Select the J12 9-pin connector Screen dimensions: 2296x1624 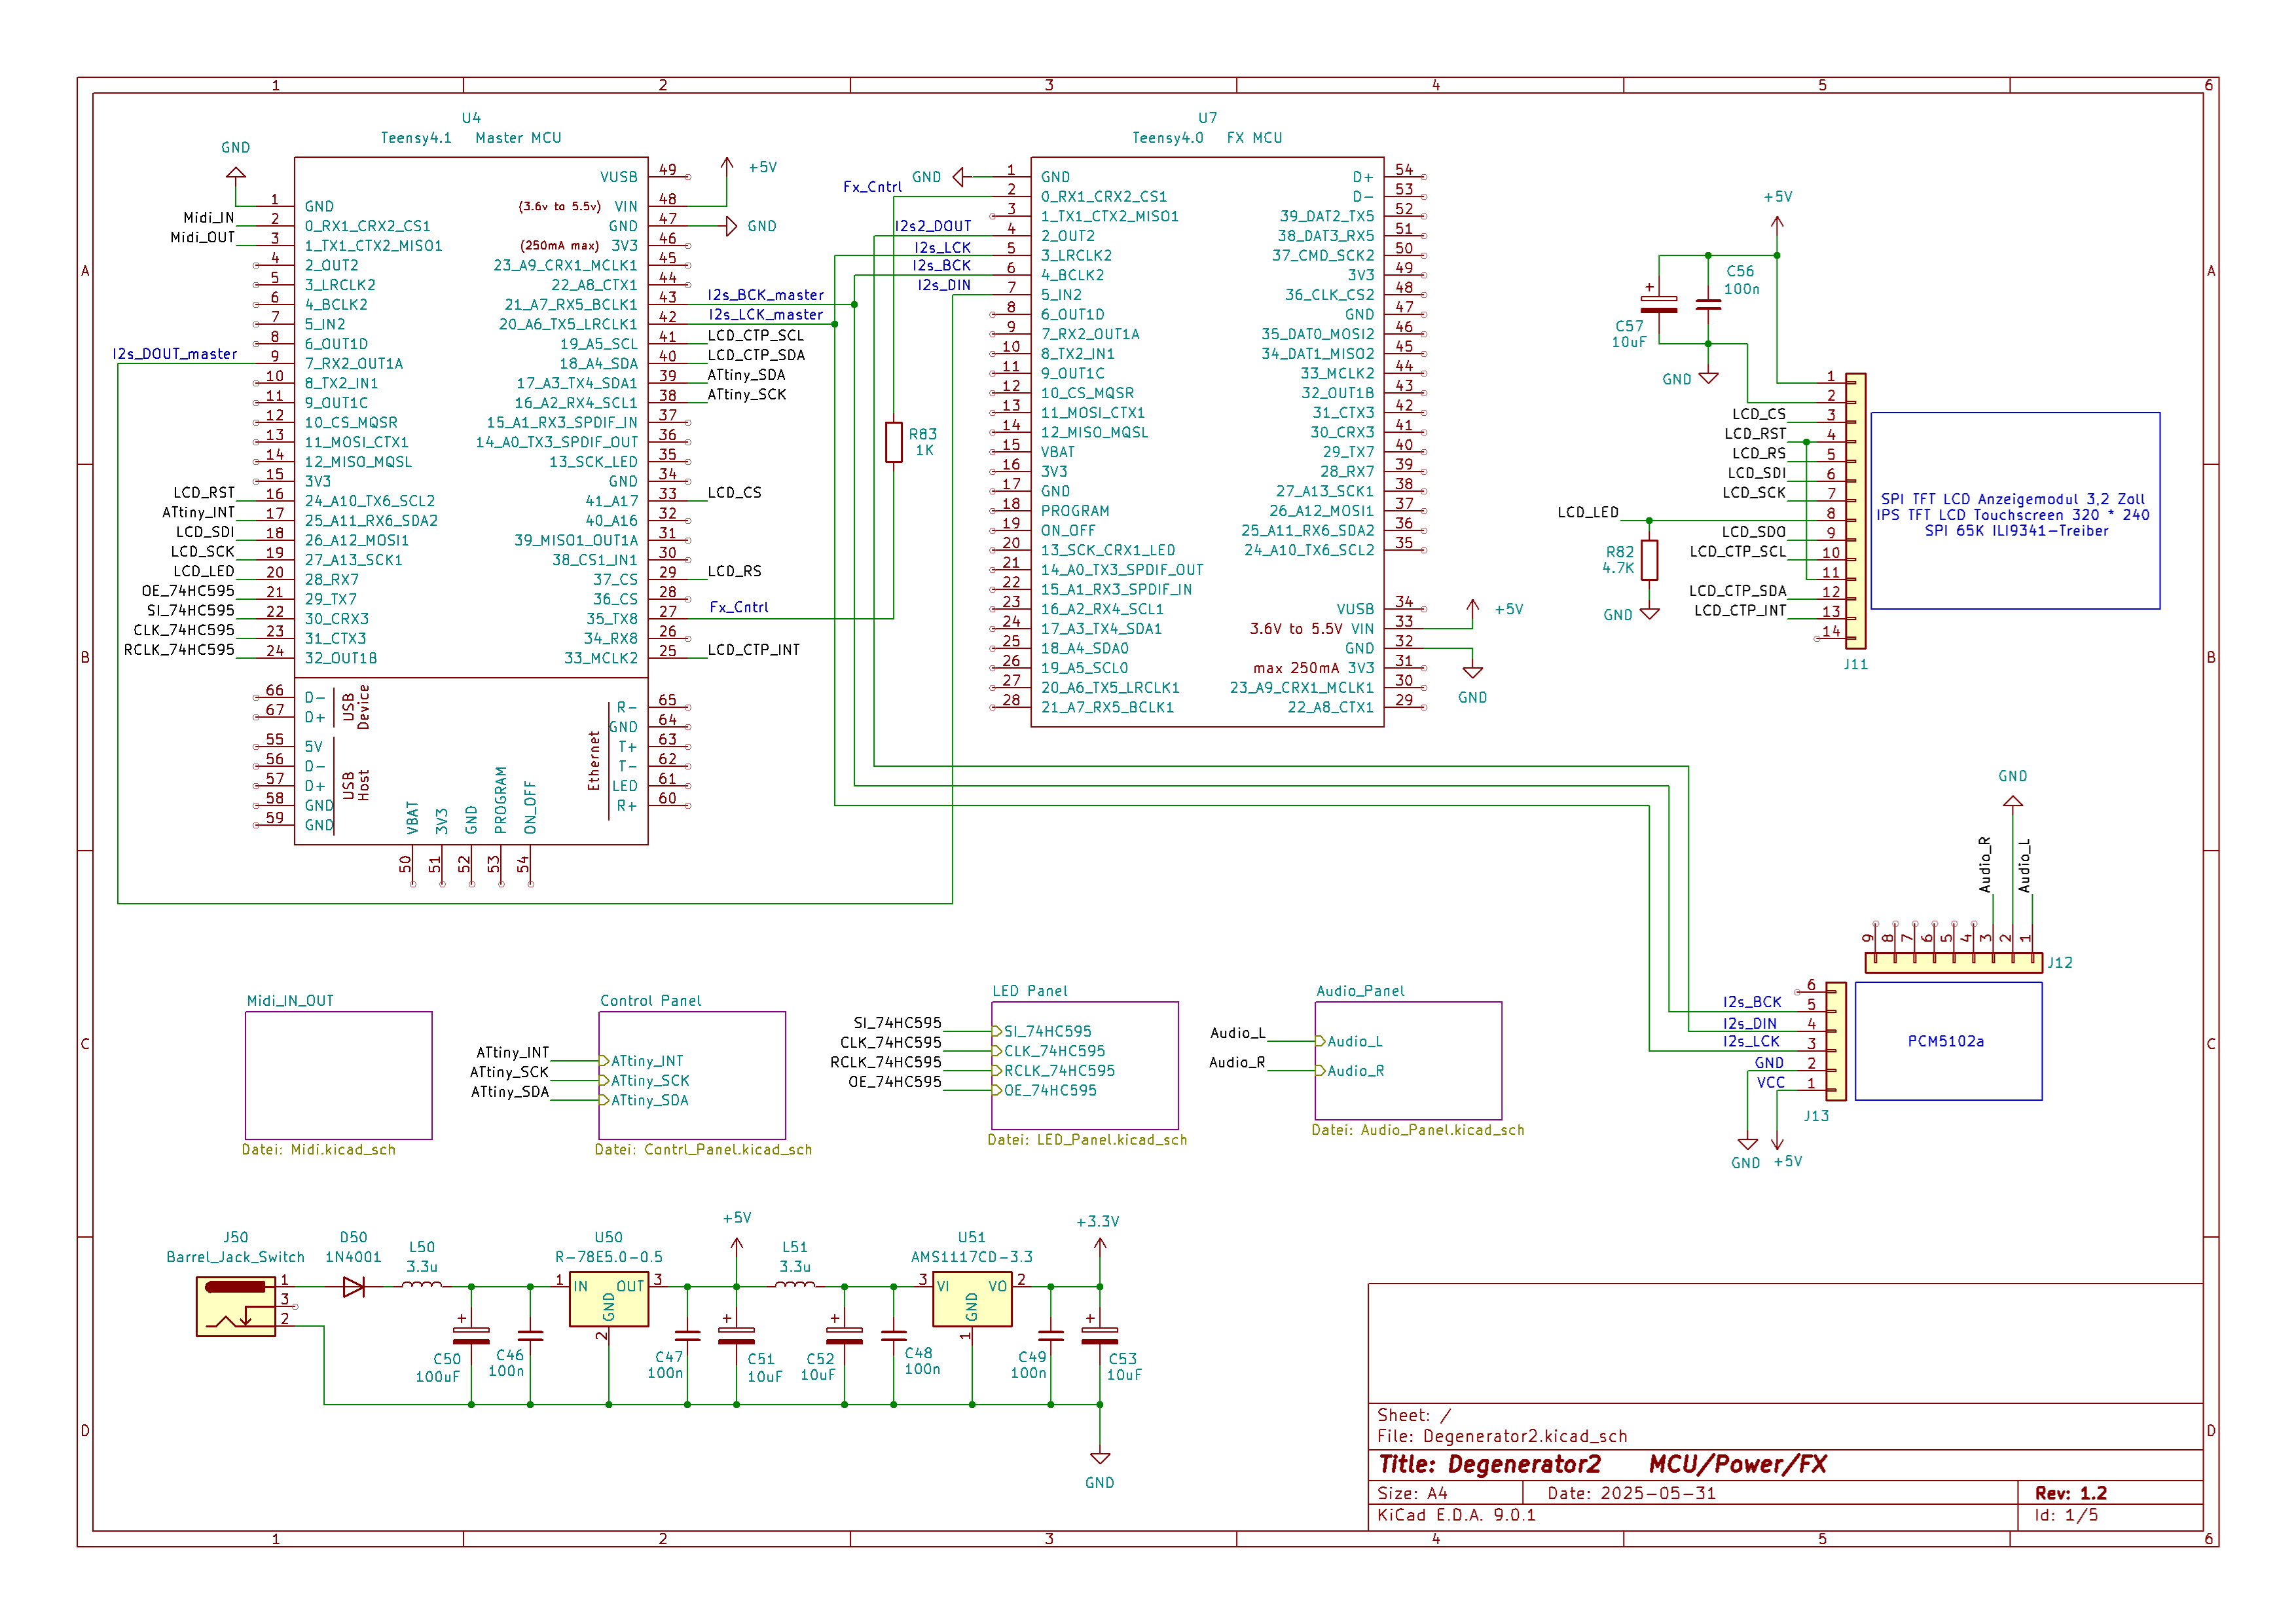1953,962
